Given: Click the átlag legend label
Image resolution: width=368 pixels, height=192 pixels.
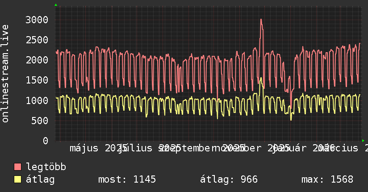Looking at the screenshot, I should pos(40,179).
